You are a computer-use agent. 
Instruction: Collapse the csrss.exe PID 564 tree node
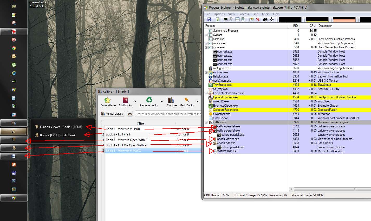[x=206, y=47]
